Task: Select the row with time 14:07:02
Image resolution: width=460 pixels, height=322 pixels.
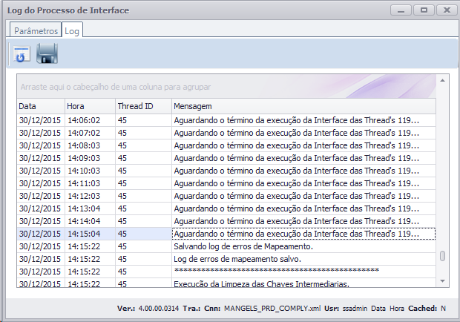Action: tap(226, 133)
